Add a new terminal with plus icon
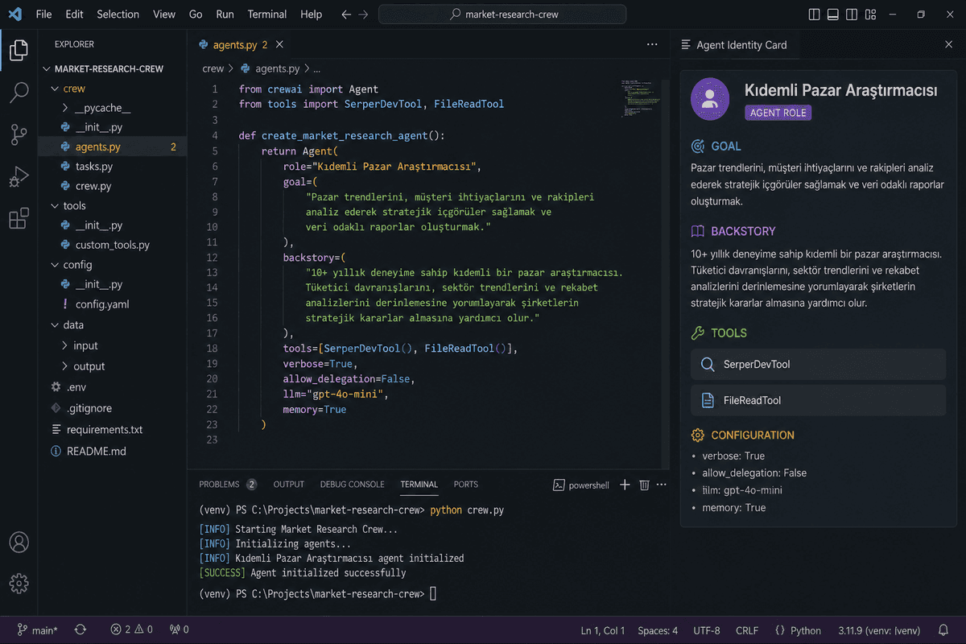Viewport: 966px width, 644px height. point(625,485)
